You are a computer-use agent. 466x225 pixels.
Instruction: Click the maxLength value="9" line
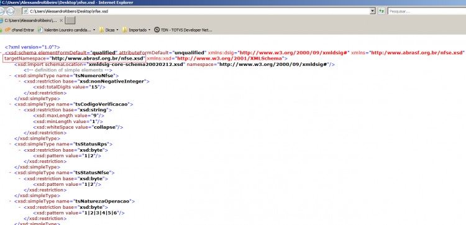pyautogui.click(x=68, y=116)
